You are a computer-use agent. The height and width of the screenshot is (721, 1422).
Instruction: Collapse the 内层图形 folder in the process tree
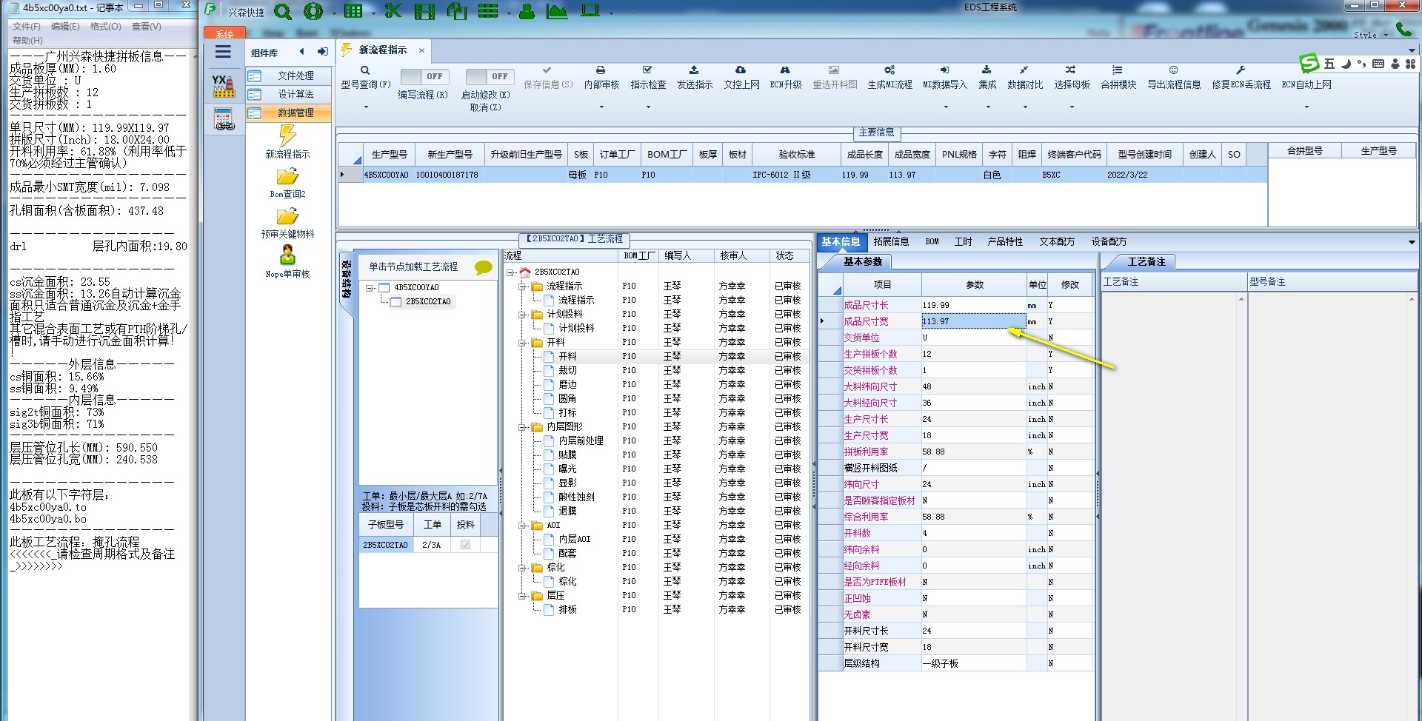click(x=522, y=426)
